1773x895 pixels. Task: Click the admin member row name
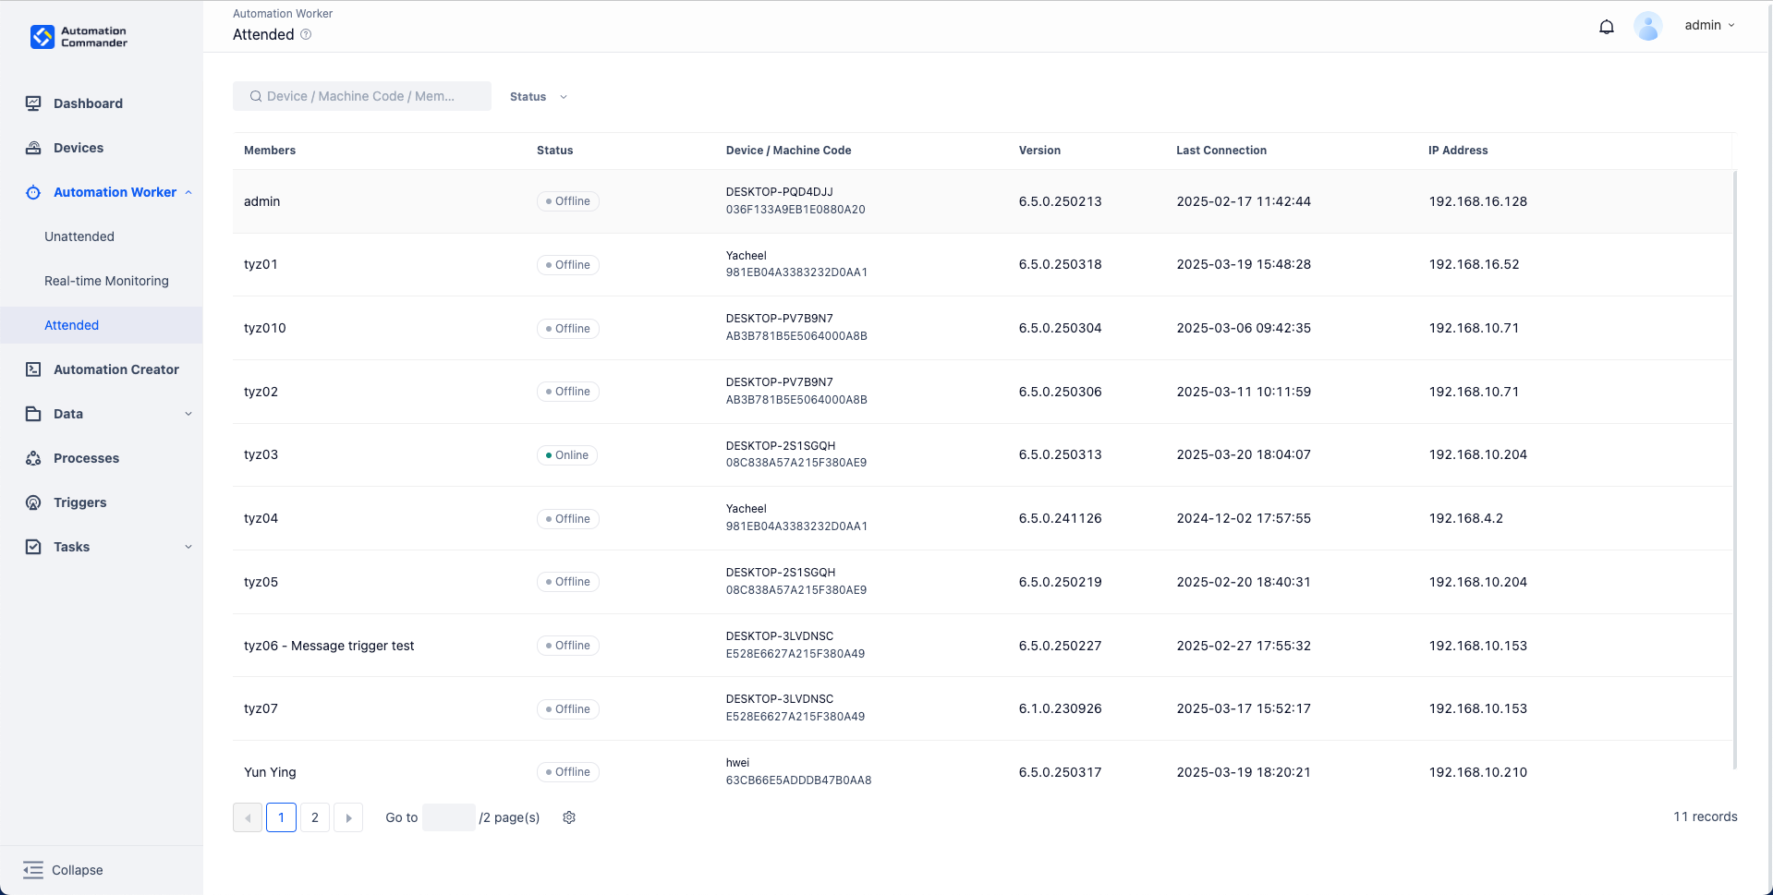[262, 201]
